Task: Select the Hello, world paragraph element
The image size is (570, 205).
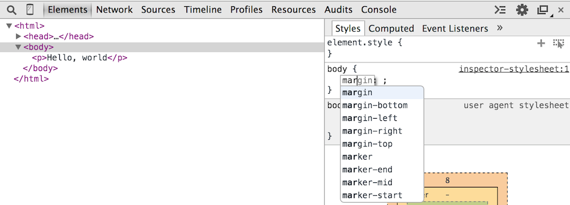Action: (x=80, y=57)
